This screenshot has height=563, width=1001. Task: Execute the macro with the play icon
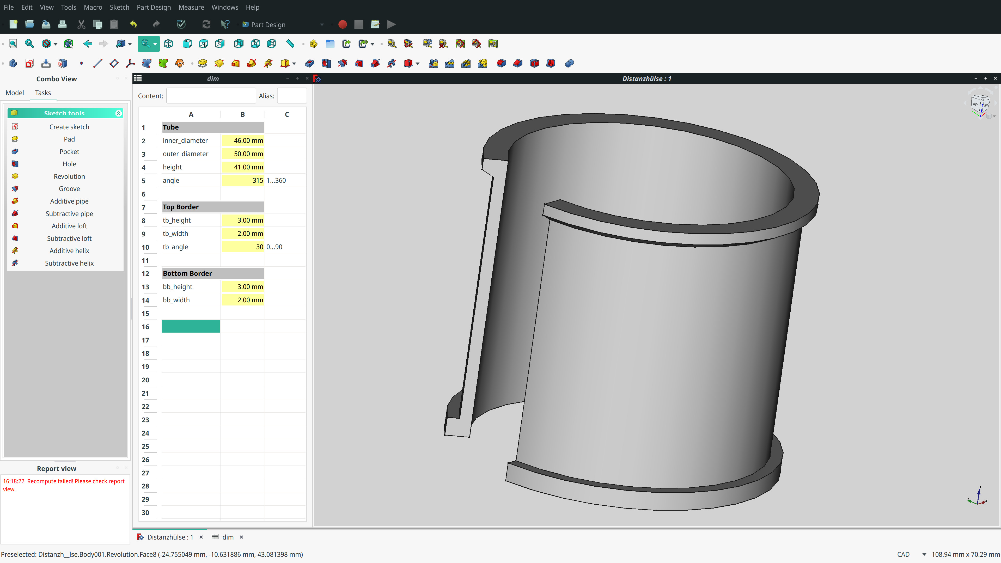pos(391,24)
